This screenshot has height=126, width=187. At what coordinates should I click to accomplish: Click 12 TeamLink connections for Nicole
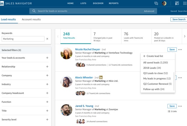point(120,65)
